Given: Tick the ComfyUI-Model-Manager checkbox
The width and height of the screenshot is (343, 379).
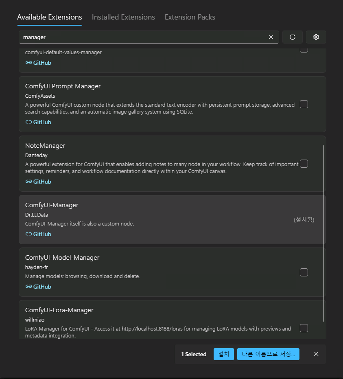Looking at the screenshot, I should 304,272.
